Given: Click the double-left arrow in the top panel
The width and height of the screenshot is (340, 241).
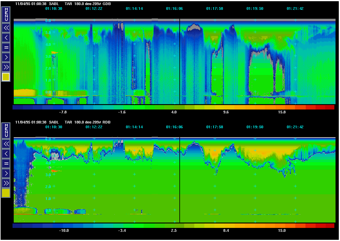Looking at the screenshot, I should tap(6, 28).
